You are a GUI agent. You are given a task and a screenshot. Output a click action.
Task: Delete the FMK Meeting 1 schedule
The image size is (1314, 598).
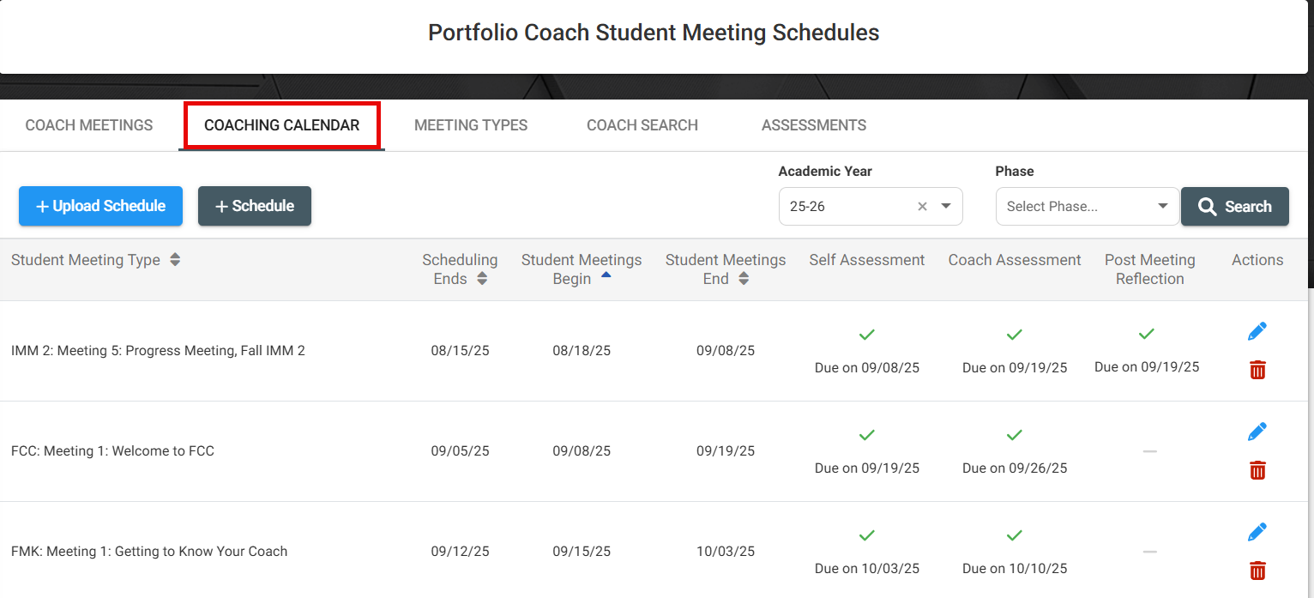coord(1257,571)
